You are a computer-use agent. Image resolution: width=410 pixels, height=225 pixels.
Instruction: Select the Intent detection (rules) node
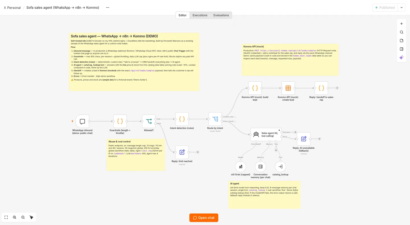182,119
